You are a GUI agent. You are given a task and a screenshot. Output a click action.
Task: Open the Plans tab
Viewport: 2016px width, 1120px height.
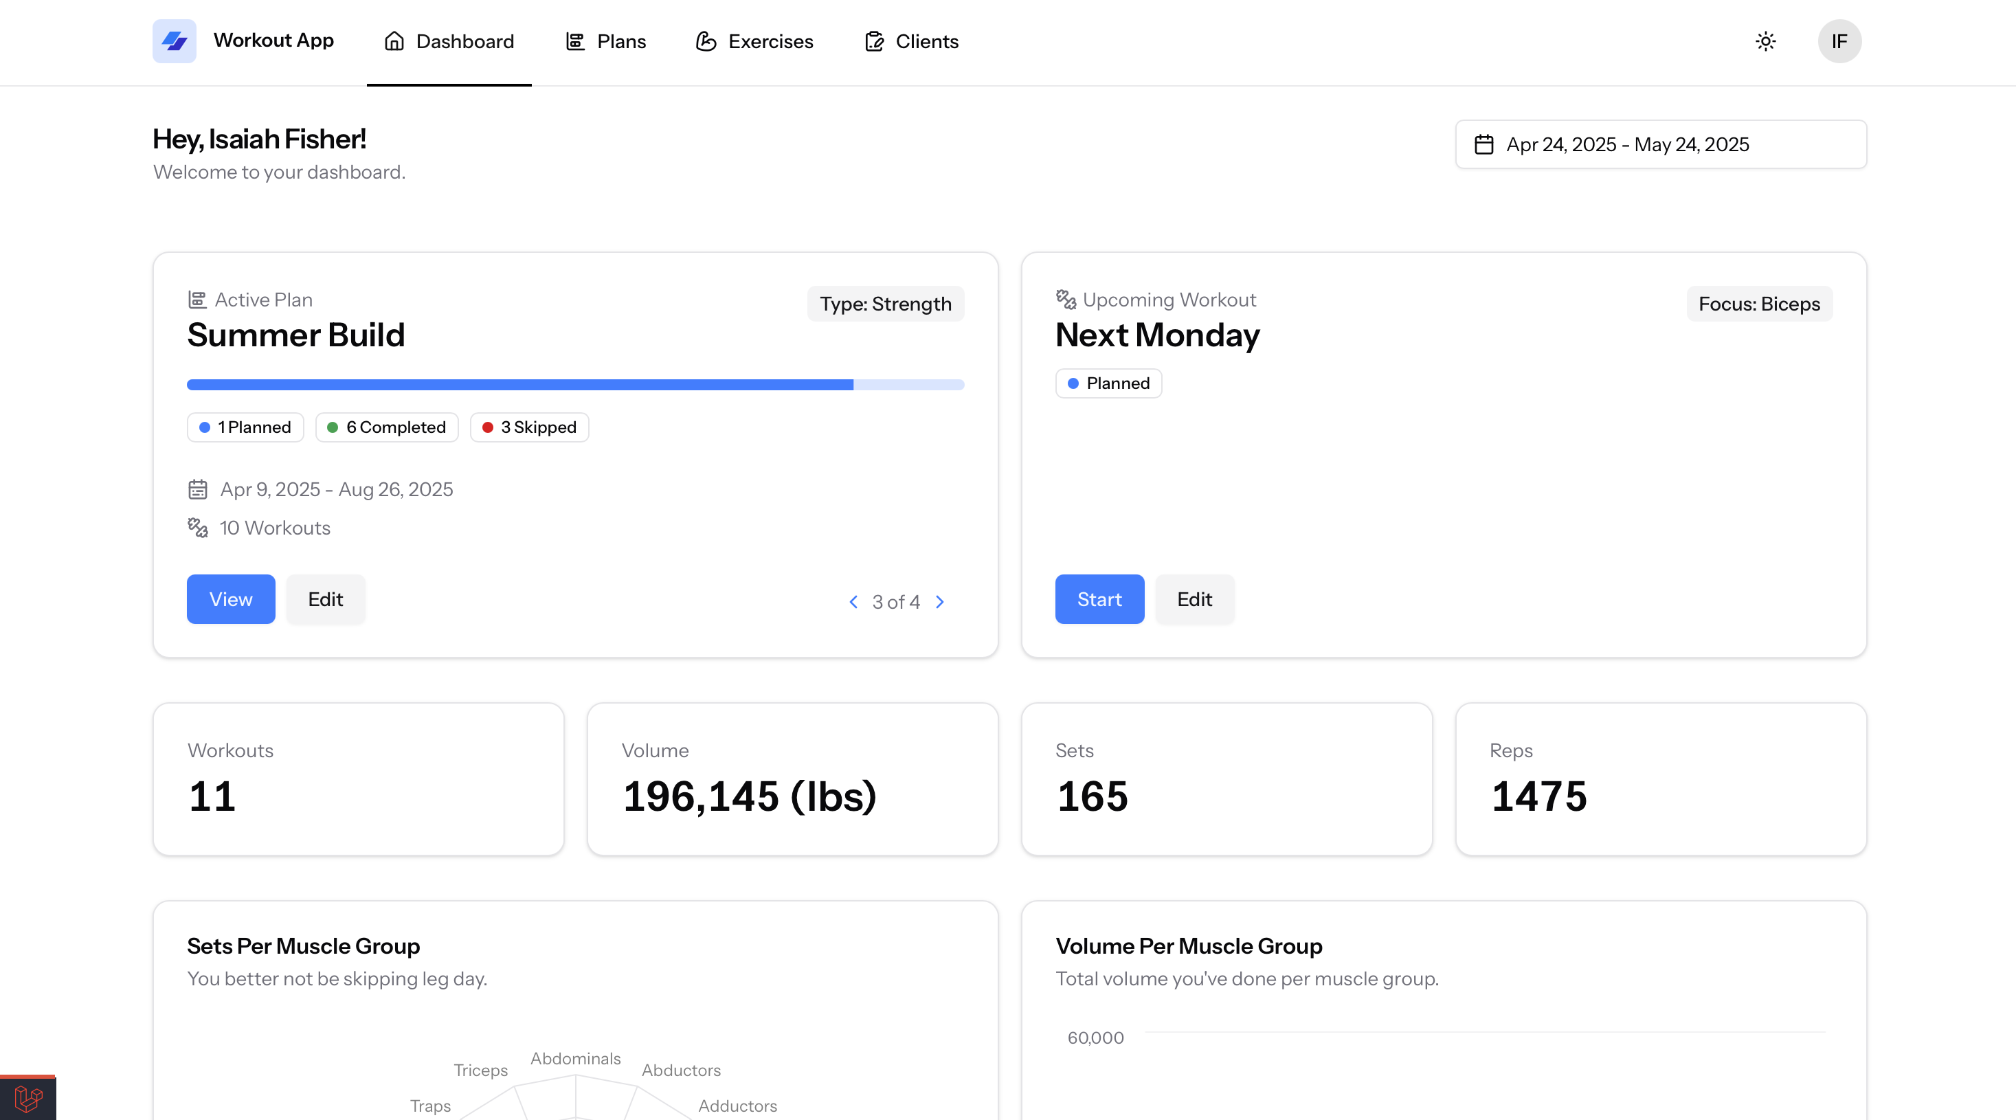(x=606, y=41)
